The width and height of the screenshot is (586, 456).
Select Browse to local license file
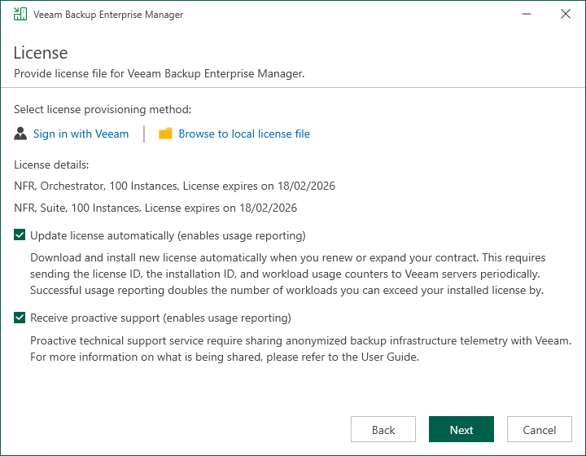[x=243, y=134]
